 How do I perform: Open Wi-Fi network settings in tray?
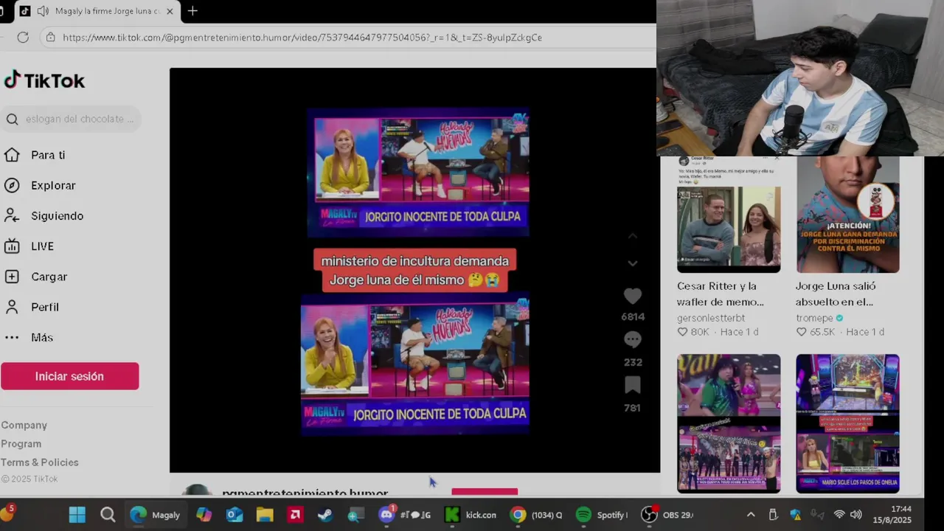839,515
